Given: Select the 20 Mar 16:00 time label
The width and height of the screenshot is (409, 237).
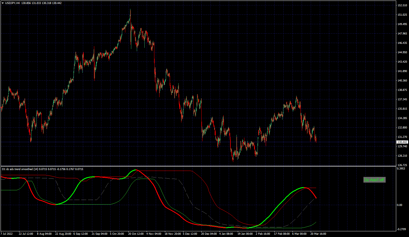Looking at the screenshot, I should point(318,234).
